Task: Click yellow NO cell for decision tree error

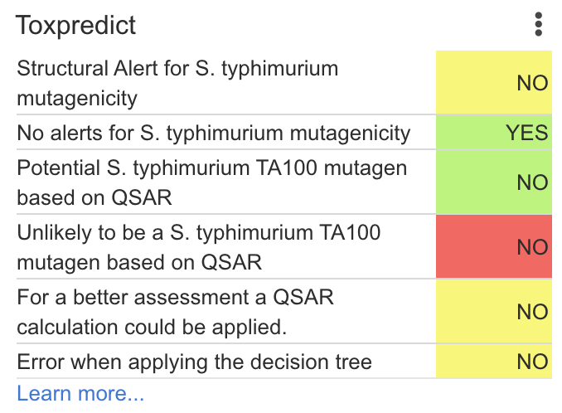Action: click(x=494, y=362)
